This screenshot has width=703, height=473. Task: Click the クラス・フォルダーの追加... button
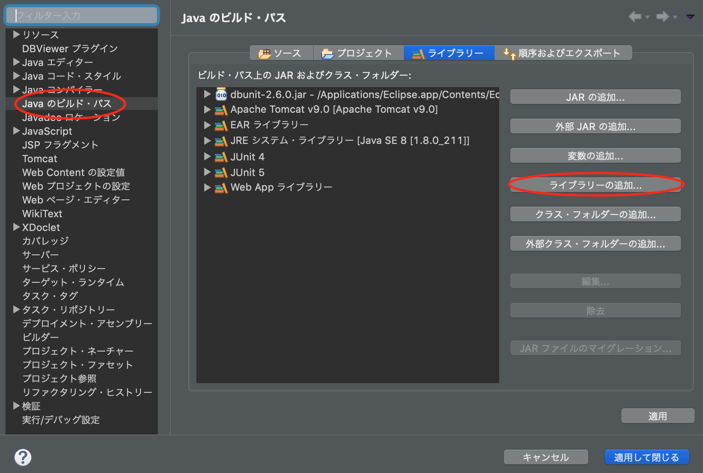click(x=595, y=214)
